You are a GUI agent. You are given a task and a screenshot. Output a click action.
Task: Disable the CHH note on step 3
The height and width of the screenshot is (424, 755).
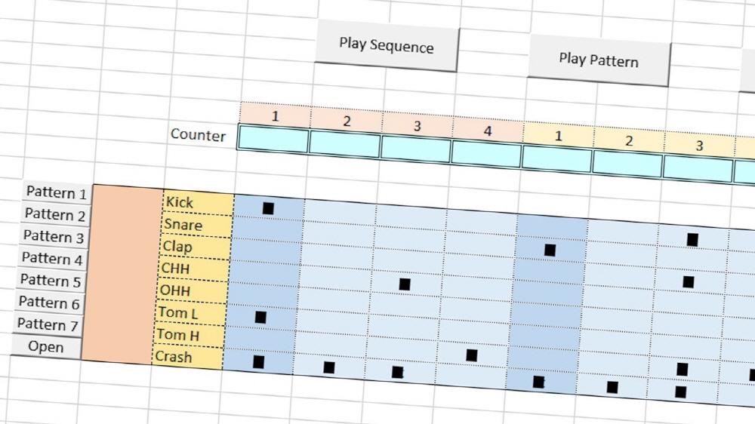point(405,284)
